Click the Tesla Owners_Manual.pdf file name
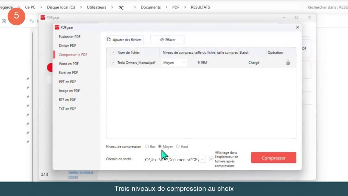Image resolution: width=348 pixels, height=196 pixels. [x=136, y=63]
